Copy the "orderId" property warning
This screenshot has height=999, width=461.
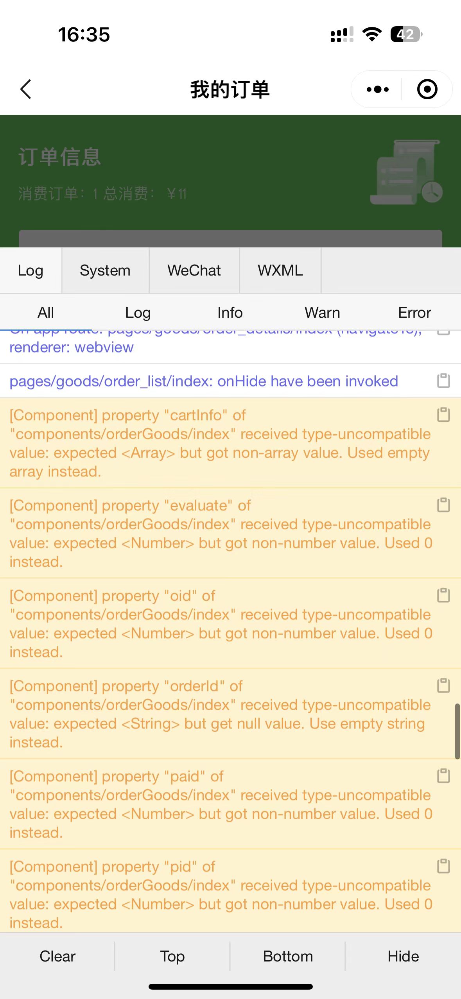pos(443,685)
